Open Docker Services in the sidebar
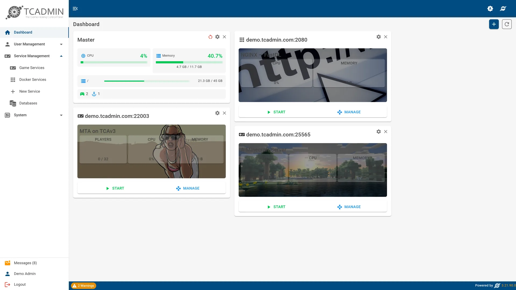 click(x=34, y=79)
